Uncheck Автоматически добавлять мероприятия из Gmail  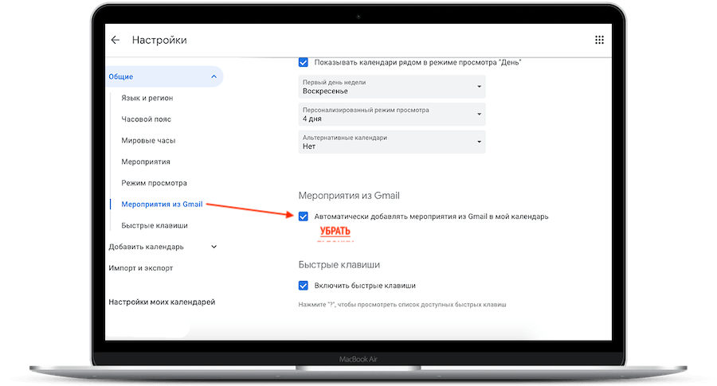tap(304, 216)
